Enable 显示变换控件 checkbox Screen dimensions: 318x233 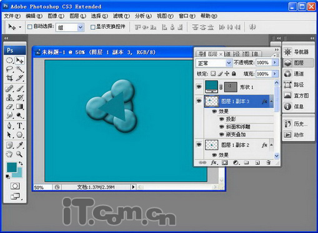coord(93,27)
